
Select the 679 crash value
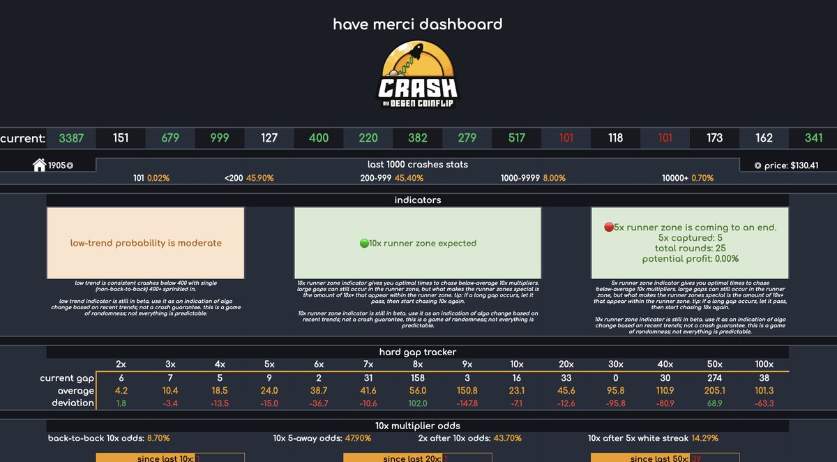point(170,138)
